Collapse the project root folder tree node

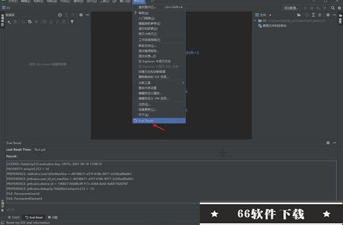coord(255,21)
